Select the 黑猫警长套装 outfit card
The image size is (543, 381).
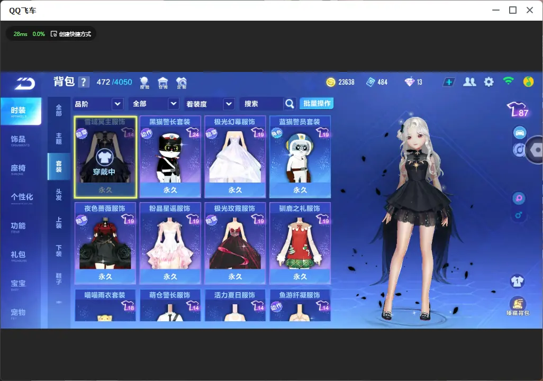[170, 157]
